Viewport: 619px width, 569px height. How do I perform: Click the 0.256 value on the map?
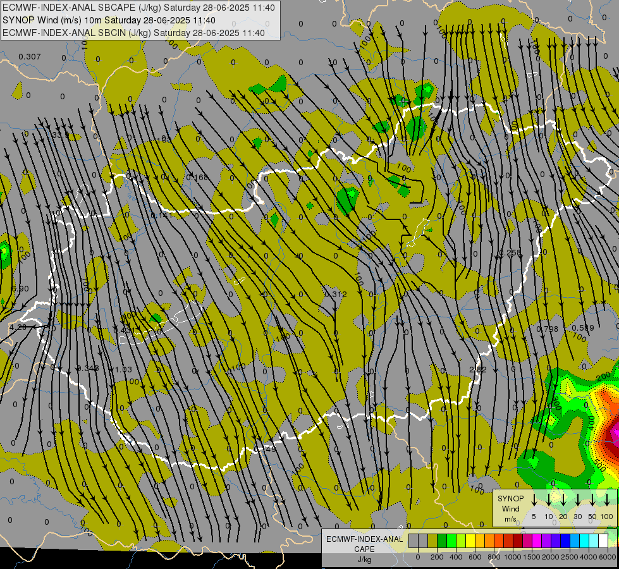click(510, 253)
